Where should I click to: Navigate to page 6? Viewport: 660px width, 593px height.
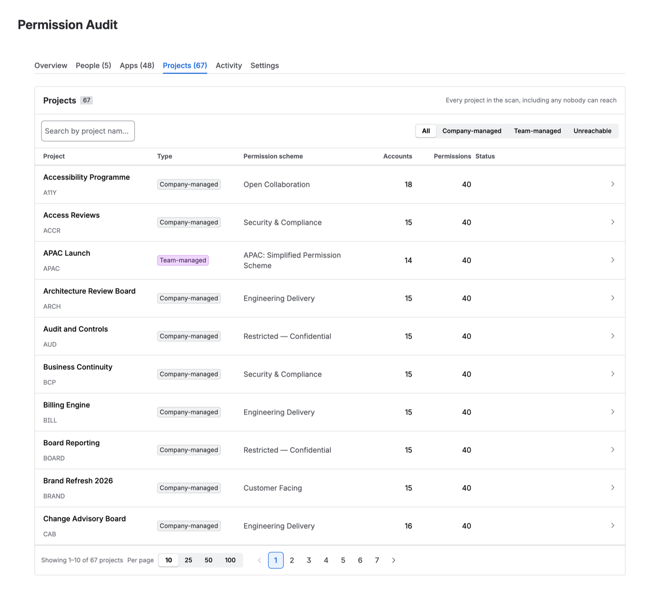tap(360, 560)
